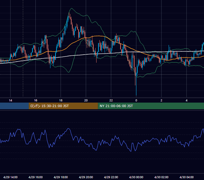Click the 4/30 04:00 time label

pyautogui.click(x=187, y=177)
